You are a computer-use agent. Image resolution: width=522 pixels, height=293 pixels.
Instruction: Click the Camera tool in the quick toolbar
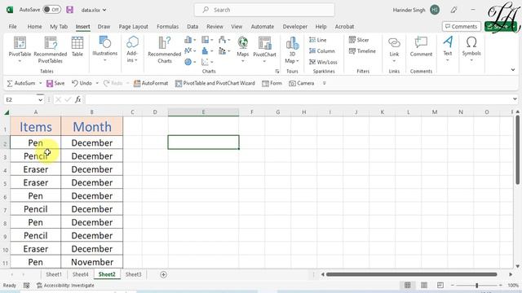(302, 83)
